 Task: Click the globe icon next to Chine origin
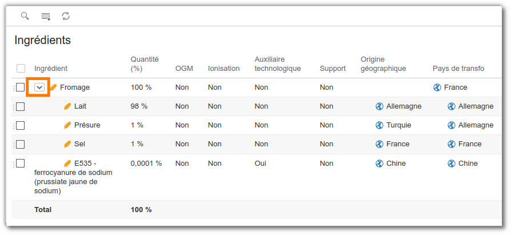click(380, 164)
